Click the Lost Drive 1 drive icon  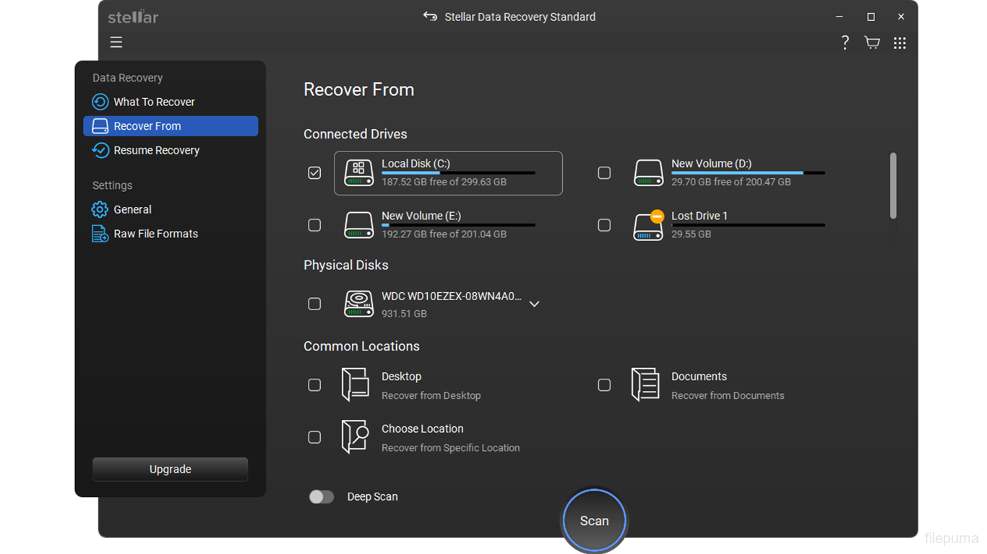coord(648,225)
